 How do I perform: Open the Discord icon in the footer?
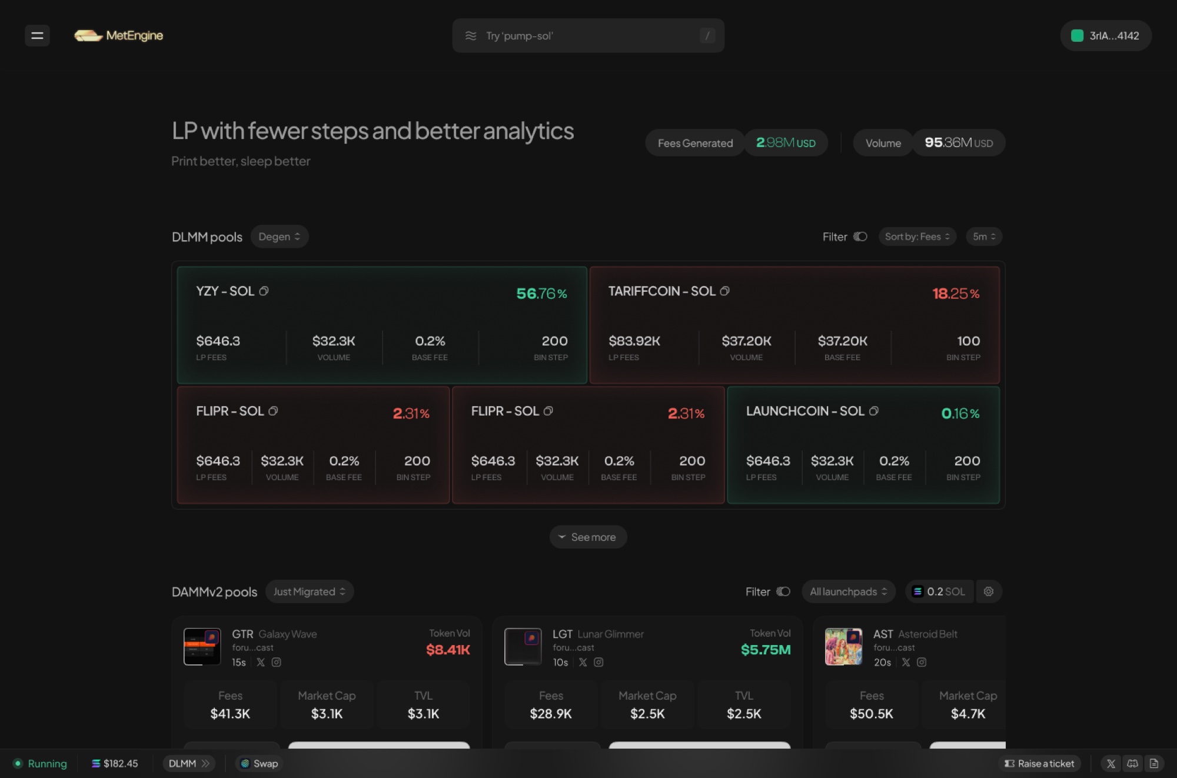(x=1132, y=763)
